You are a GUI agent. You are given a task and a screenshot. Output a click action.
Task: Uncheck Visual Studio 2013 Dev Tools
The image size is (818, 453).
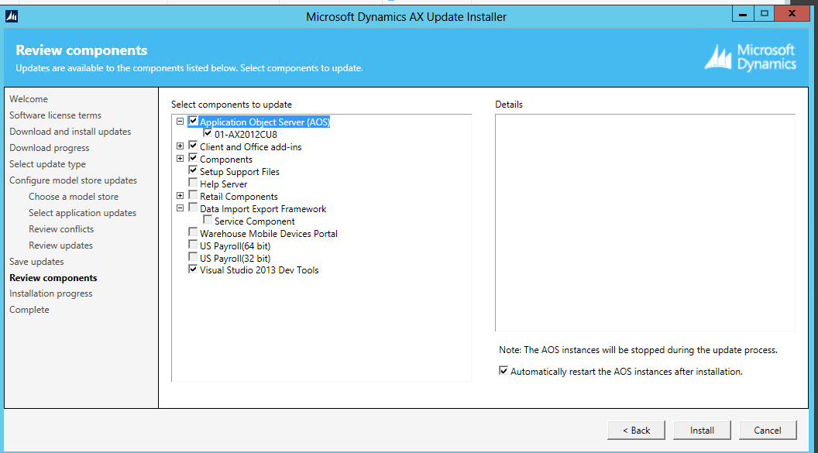pyautogui.click(x=193, y=269)
